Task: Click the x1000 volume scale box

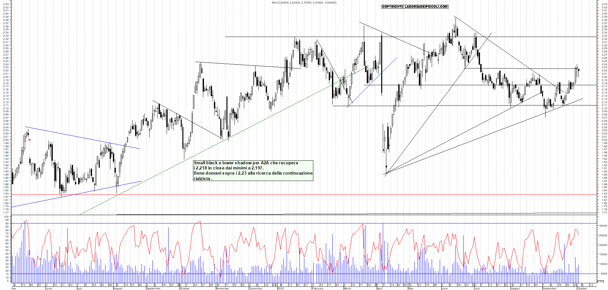Action: (600, 281)
